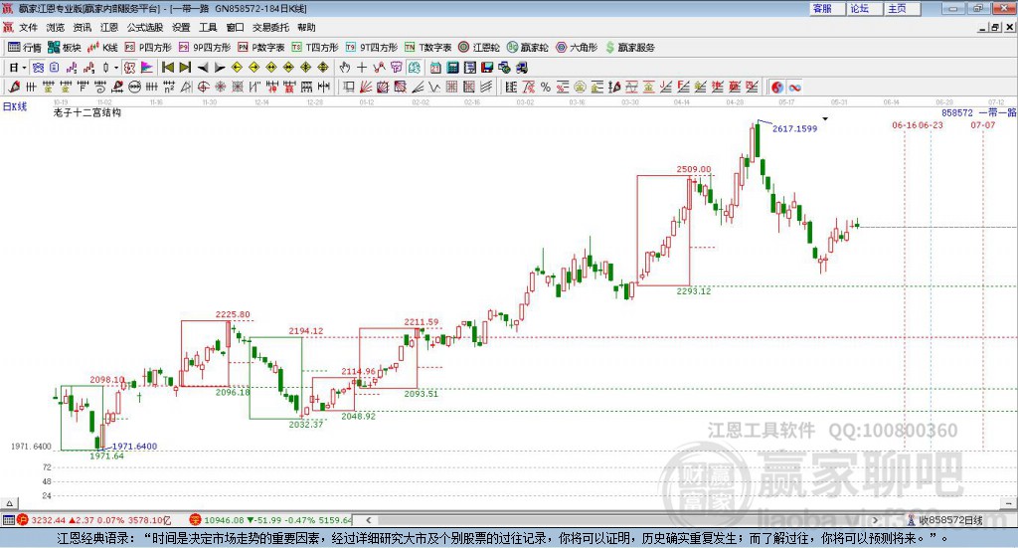Screen dimensions: 1018x548
Task: Open the 工具 menu
Action: (x=208, y=27)
